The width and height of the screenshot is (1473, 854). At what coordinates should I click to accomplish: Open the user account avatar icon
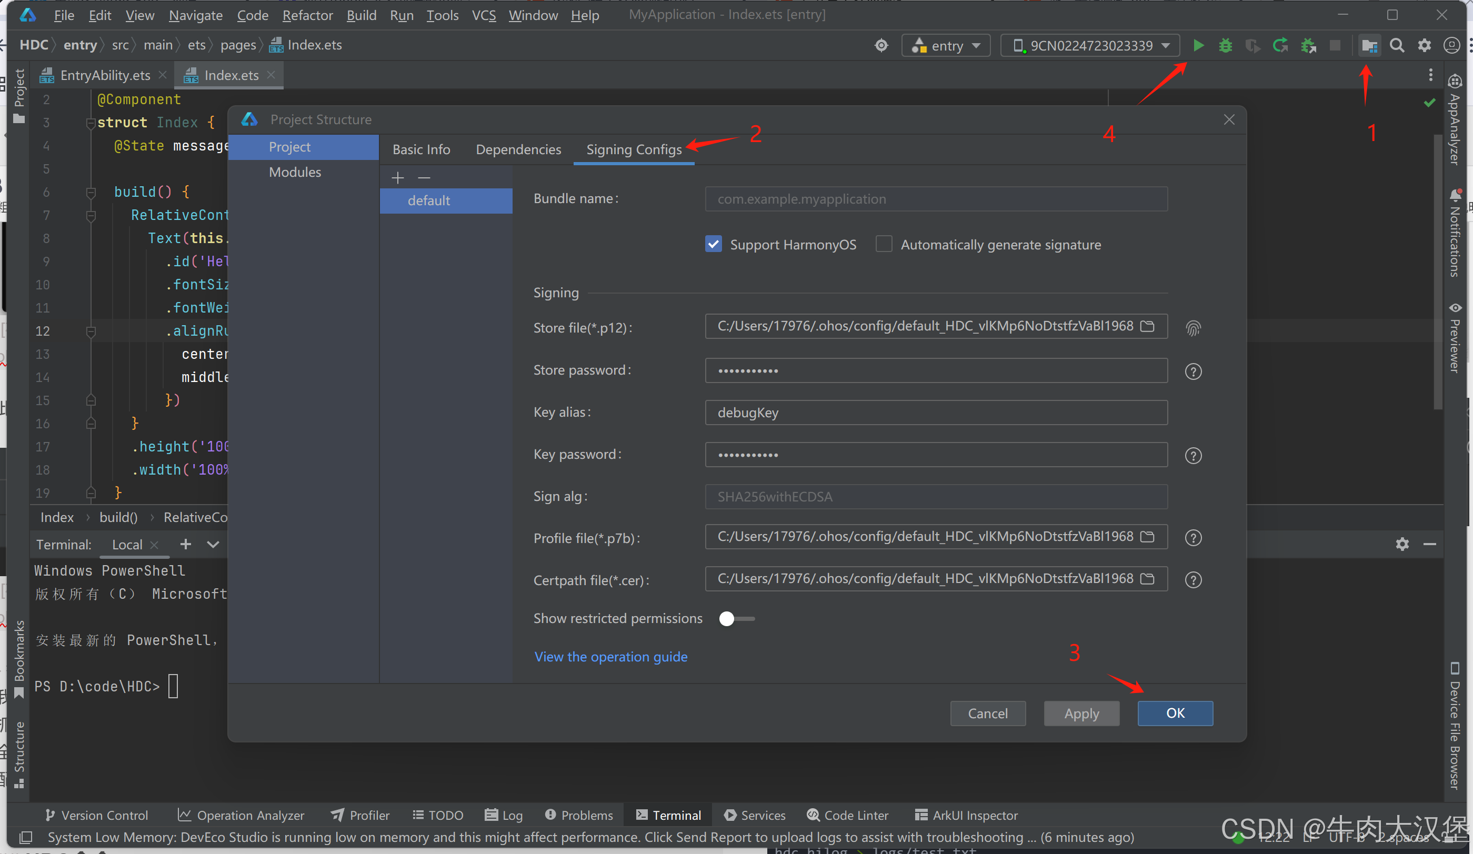(1451, 45)
